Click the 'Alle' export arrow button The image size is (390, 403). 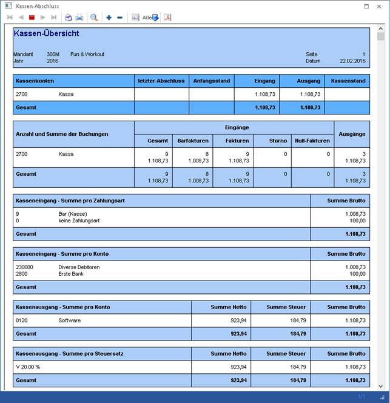(x=150, y=18)
